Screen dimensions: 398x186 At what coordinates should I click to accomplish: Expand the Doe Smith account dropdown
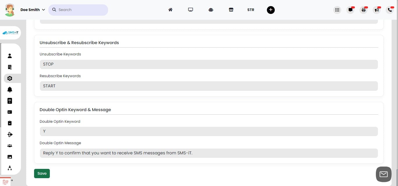[33, 10]
